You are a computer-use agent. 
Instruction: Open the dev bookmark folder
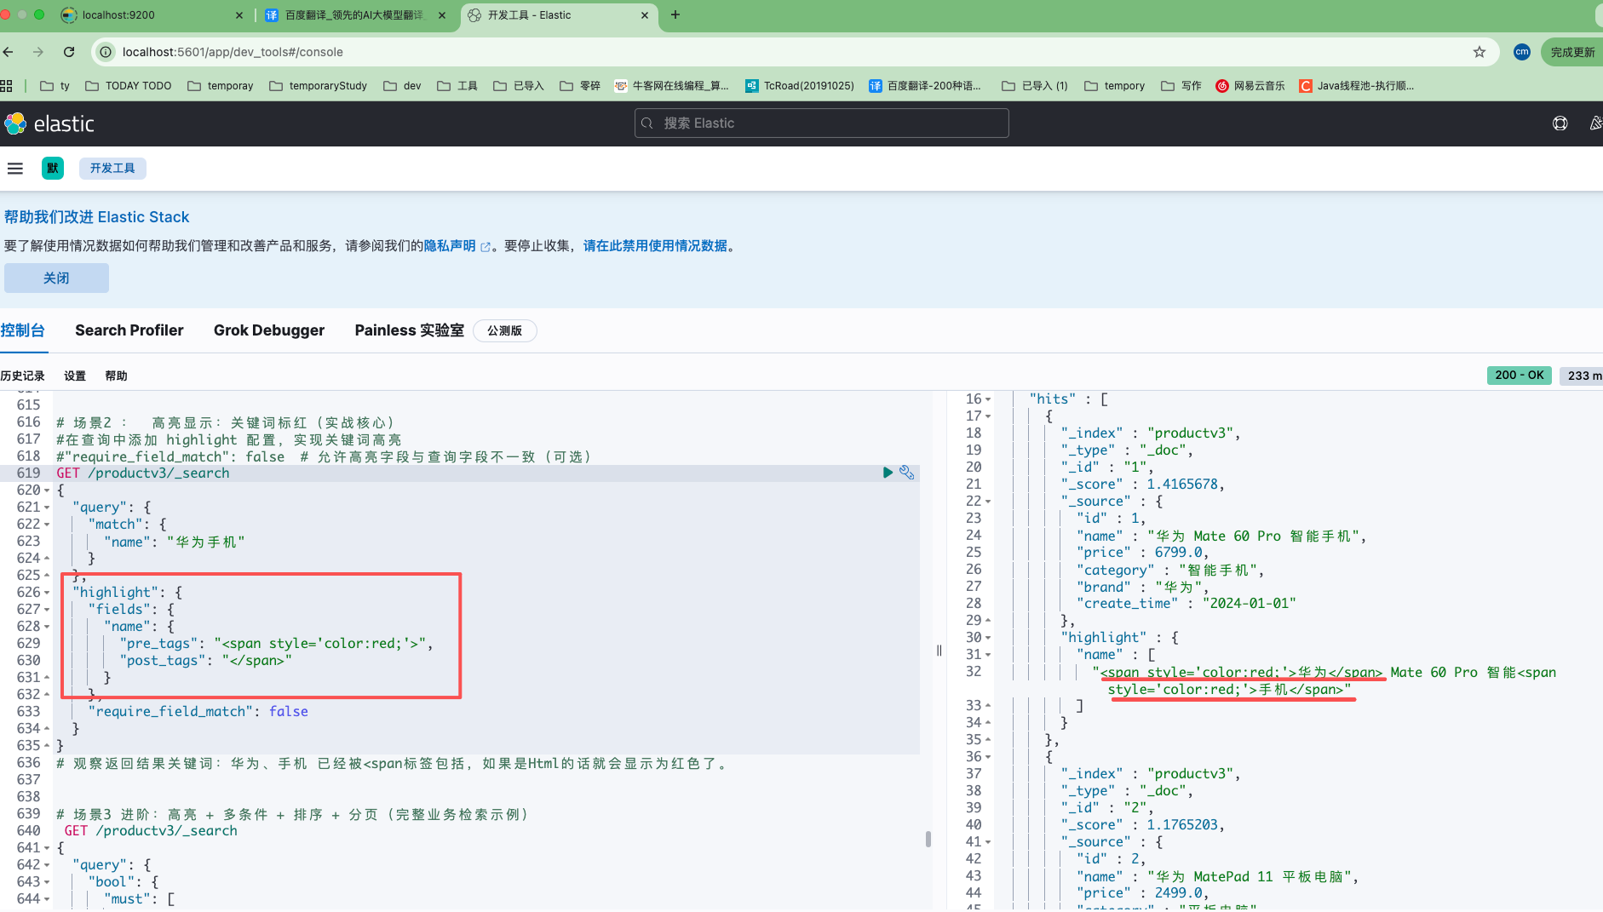point(402,85)
